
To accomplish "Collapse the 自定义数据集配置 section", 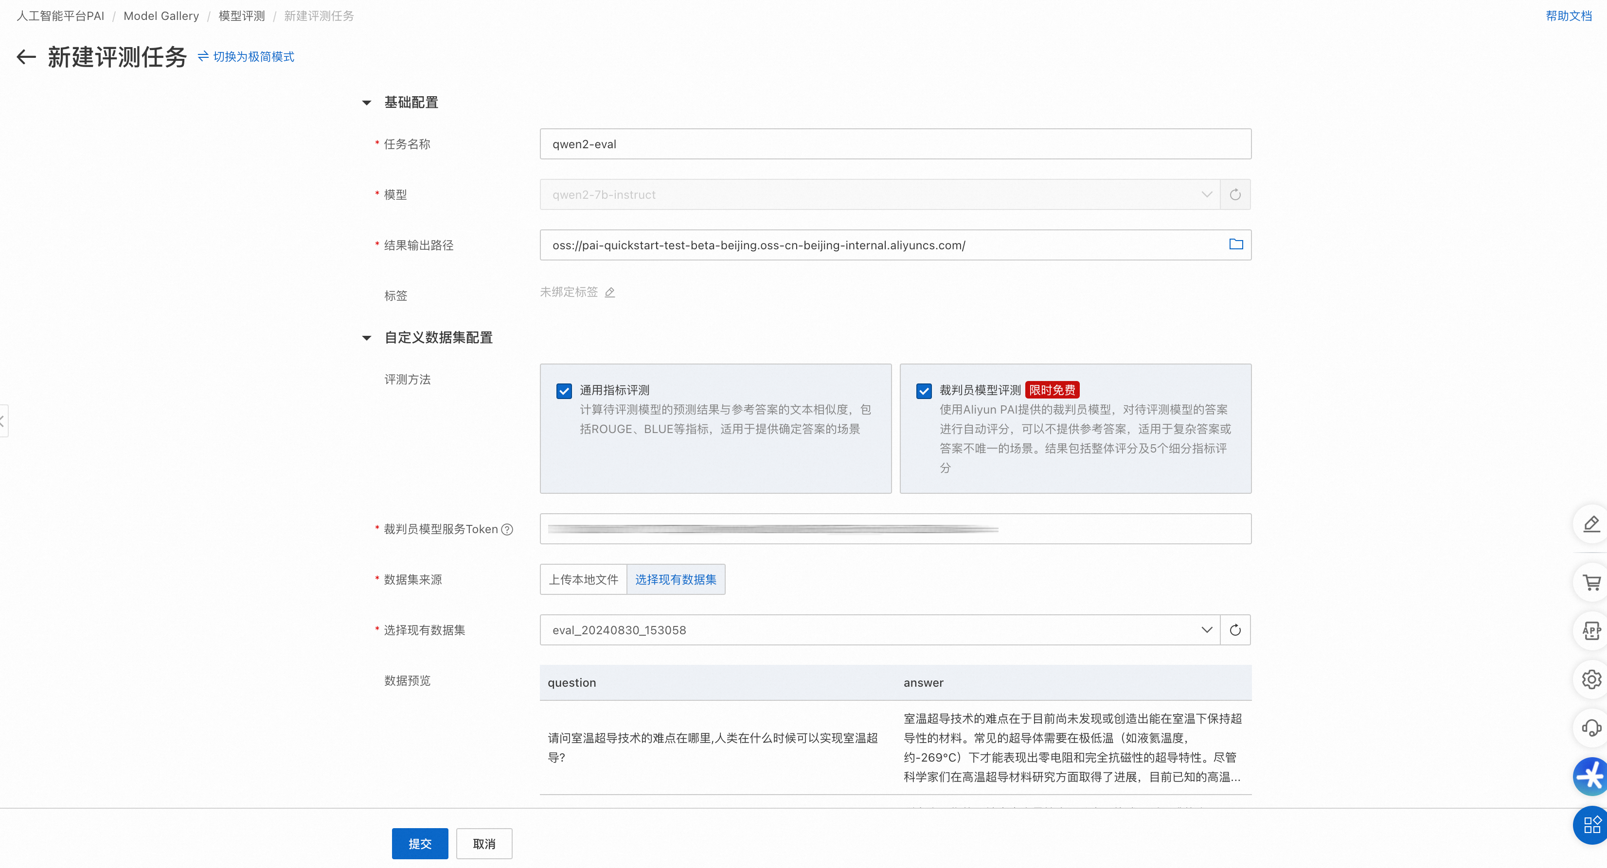I will (x=367, y=338).
